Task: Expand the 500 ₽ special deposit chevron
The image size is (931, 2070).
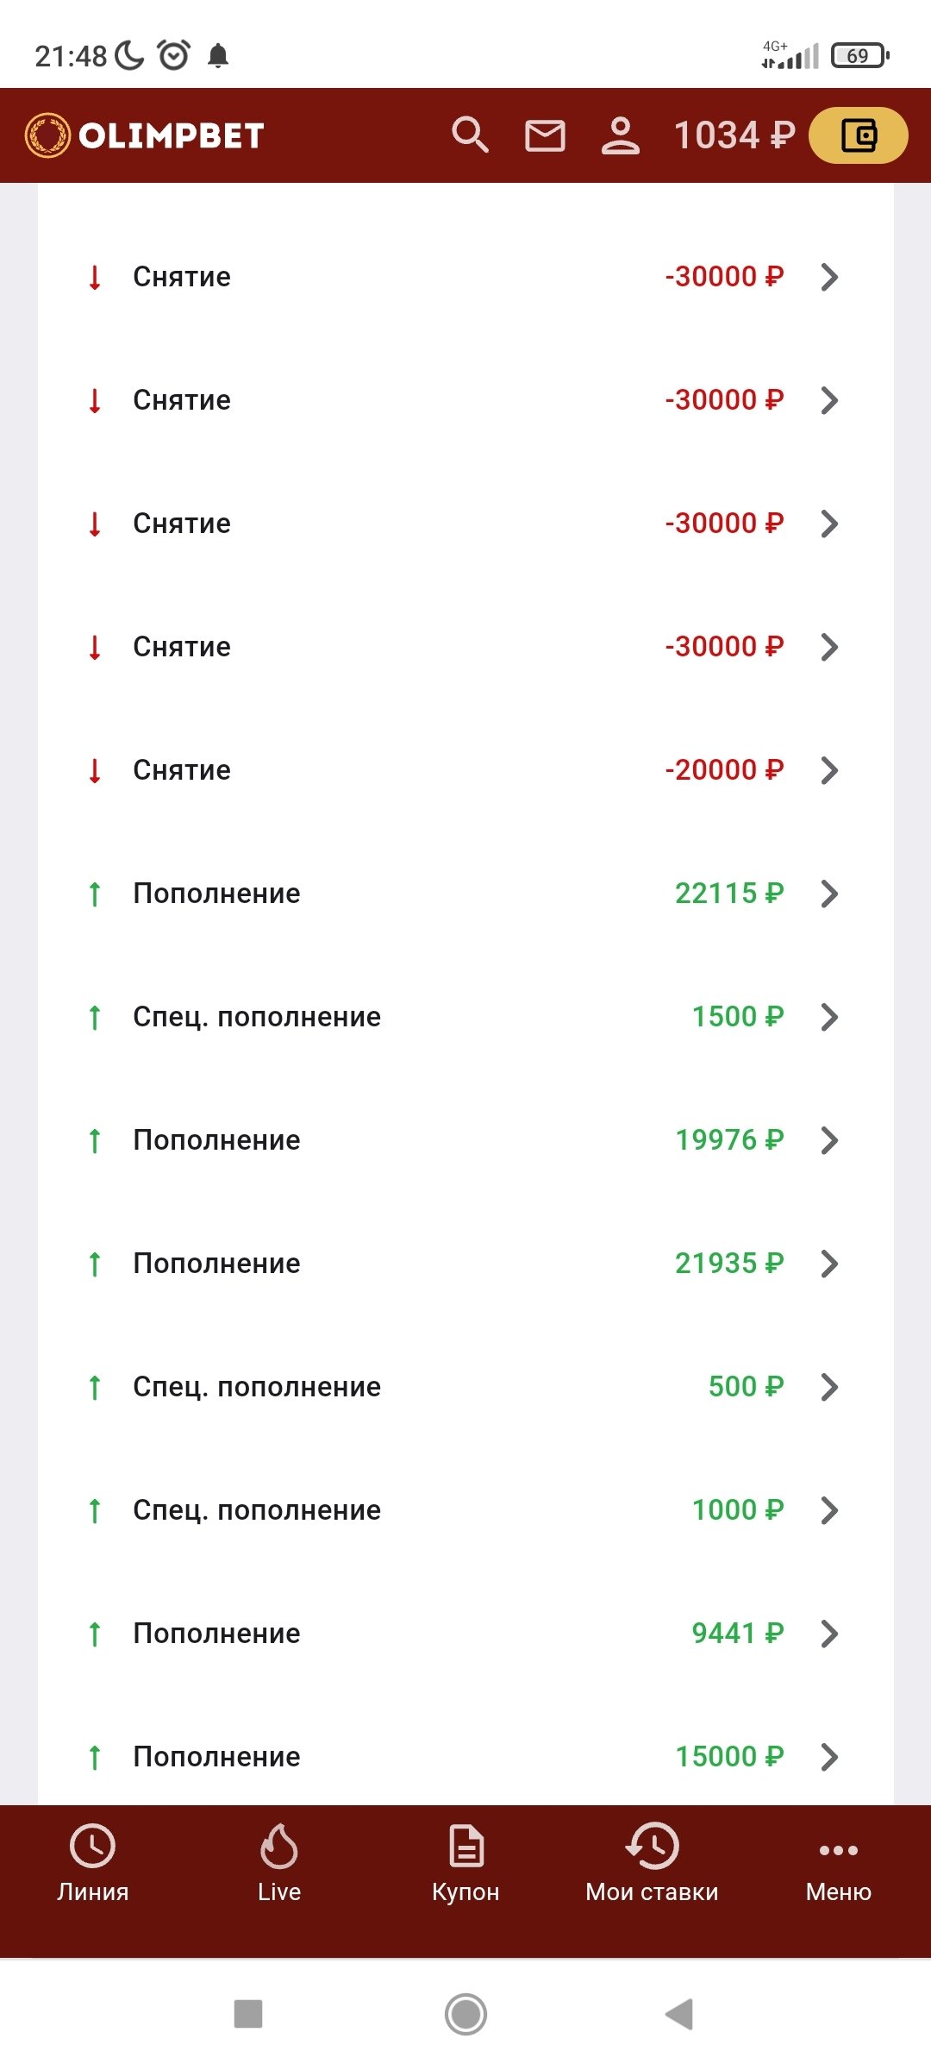Action: coord(829,1387)
